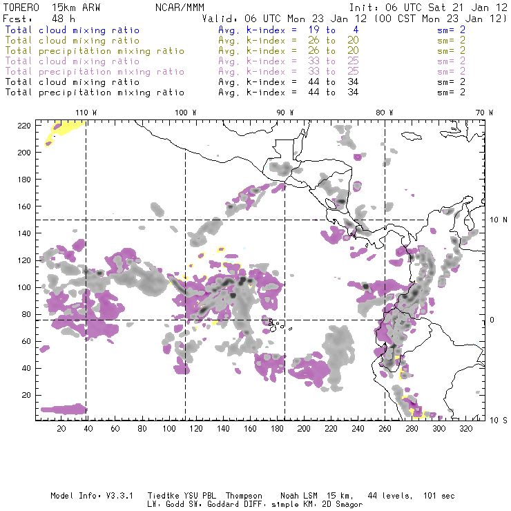Click the 'Init: 06 UTC Sat 21 Jan 12' text
Viewport: 511px width, 511px height.
(428, 8)
